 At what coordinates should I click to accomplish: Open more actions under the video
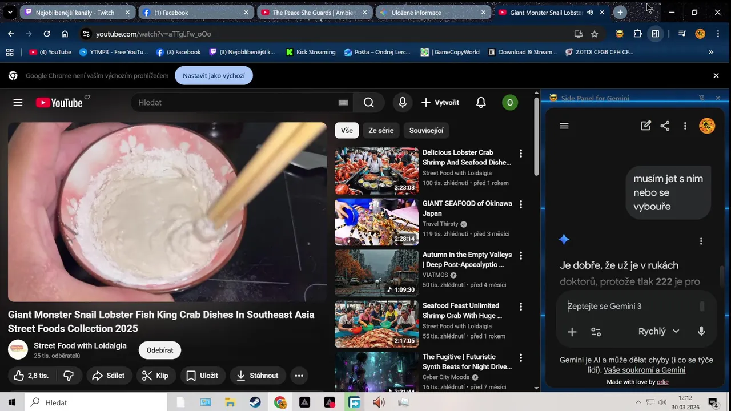pos(299,376)
